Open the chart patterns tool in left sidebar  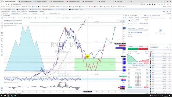(x=2, y=33)
